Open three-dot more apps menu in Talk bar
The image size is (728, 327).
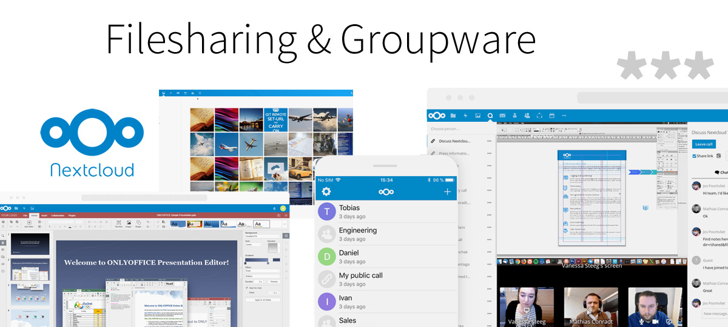[564, 115]
